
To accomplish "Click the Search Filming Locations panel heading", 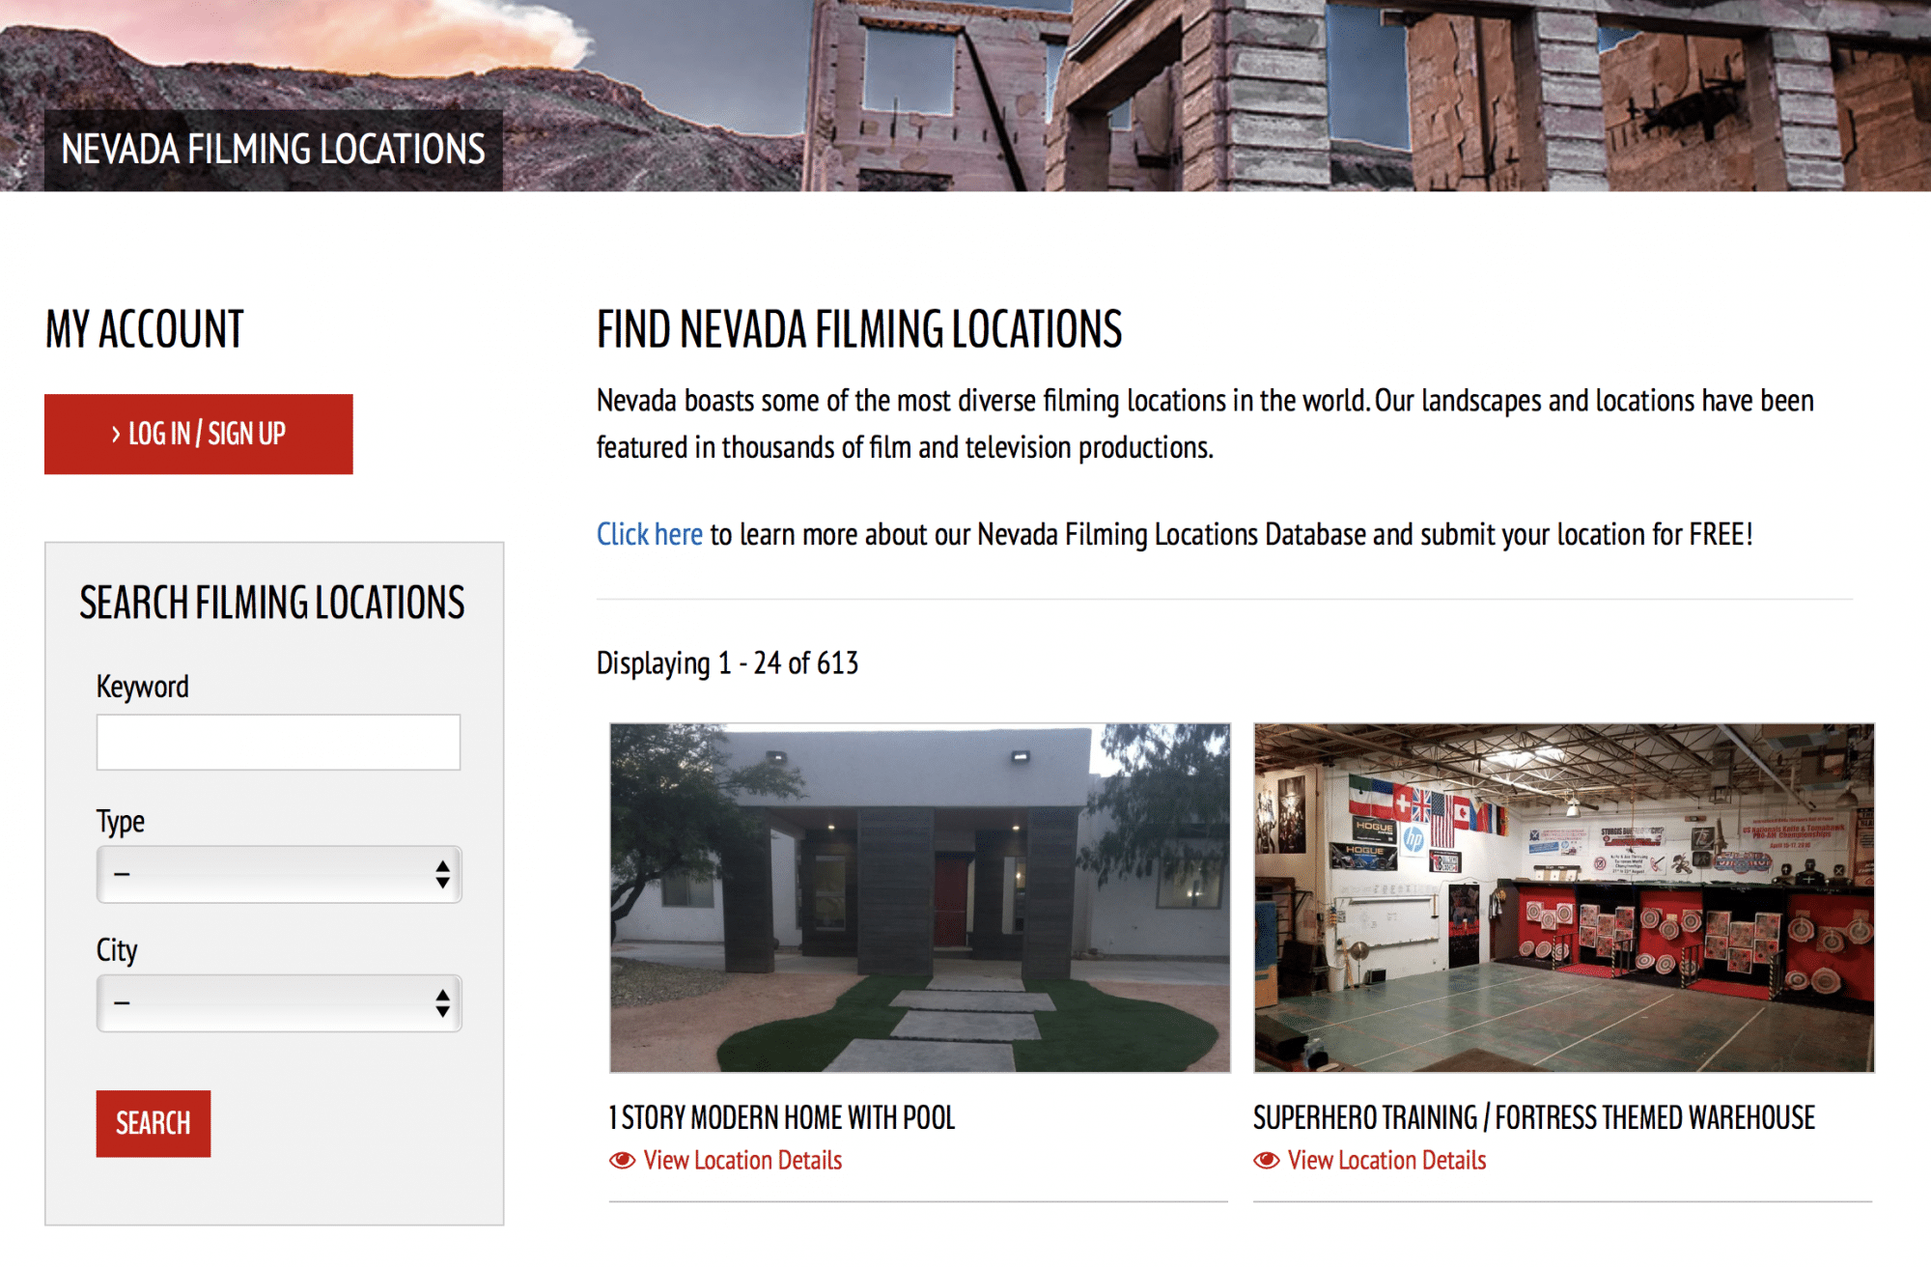I will click(x=272, y=603).
